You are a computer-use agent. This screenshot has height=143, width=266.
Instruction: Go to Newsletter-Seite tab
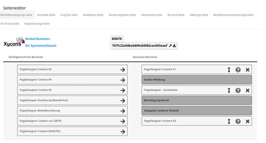[x=93, y=15]
